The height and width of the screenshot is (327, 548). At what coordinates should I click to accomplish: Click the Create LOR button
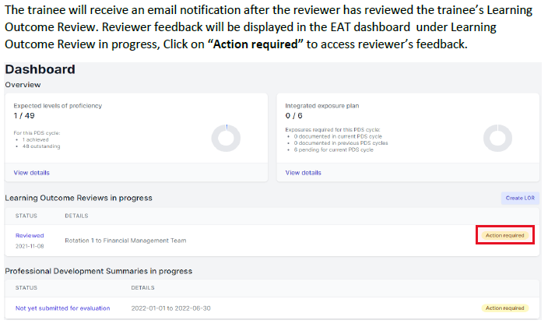(x=520, y=198)
